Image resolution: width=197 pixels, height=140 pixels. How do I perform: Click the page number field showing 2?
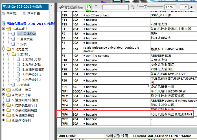pyautogui.click(x=184, y=7)
